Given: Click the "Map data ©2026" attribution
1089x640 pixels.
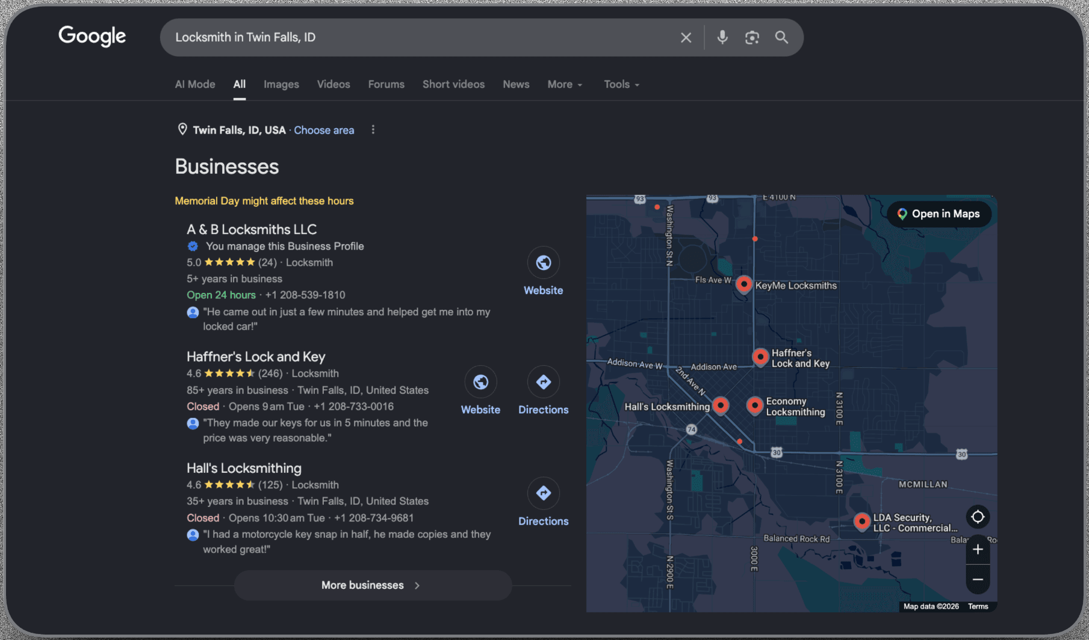Looking at the screenshot, I should tap(931, 606).
